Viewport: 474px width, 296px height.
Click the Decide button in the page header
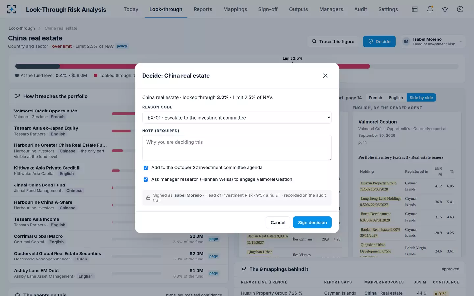point(379,41)
